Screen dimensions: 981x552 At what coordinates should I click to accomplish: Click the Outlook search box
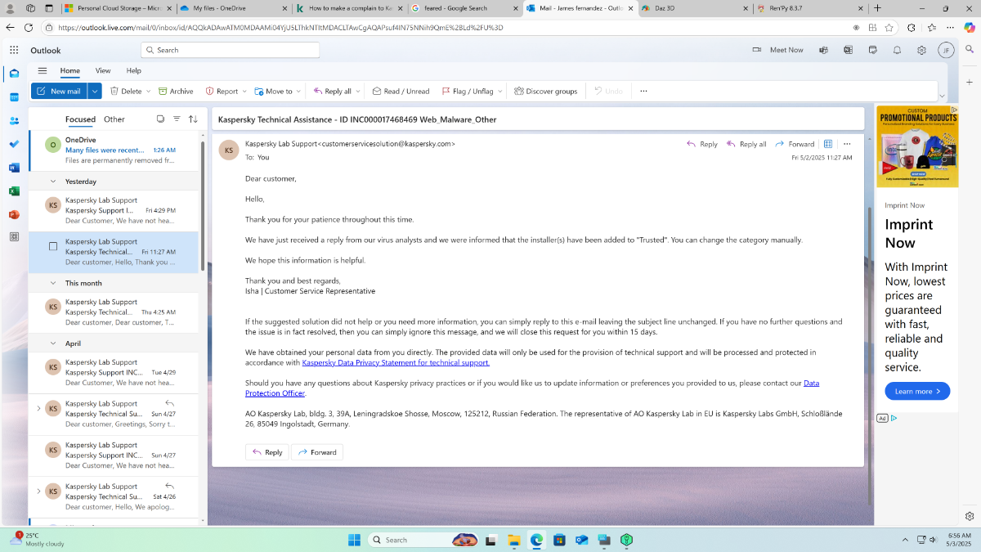(x=230, y=50)
